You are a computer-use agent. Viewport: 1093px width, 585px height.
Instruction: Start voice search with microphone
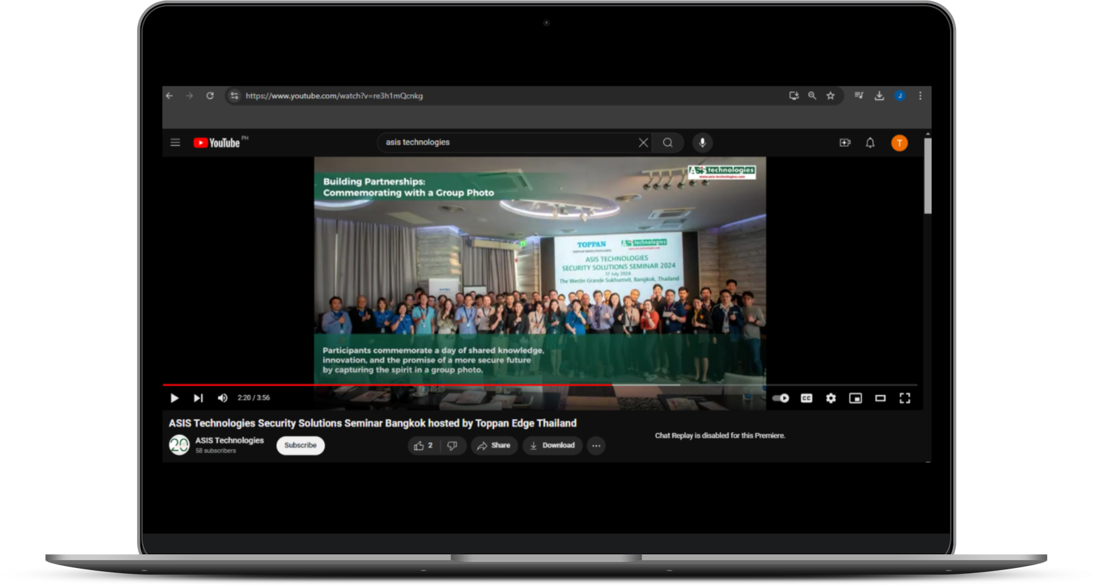click(702, 142)
